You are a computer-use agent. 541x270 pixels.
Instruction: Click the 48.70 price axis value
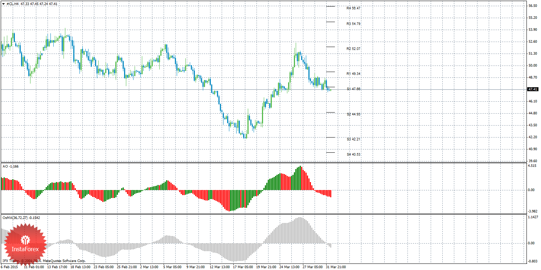(x=533, y=77)
